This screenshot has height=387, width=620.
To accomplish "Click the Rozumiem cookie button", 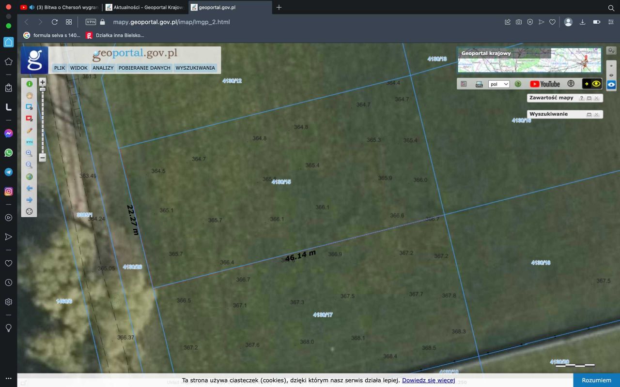I will click(x=596, y=380).
